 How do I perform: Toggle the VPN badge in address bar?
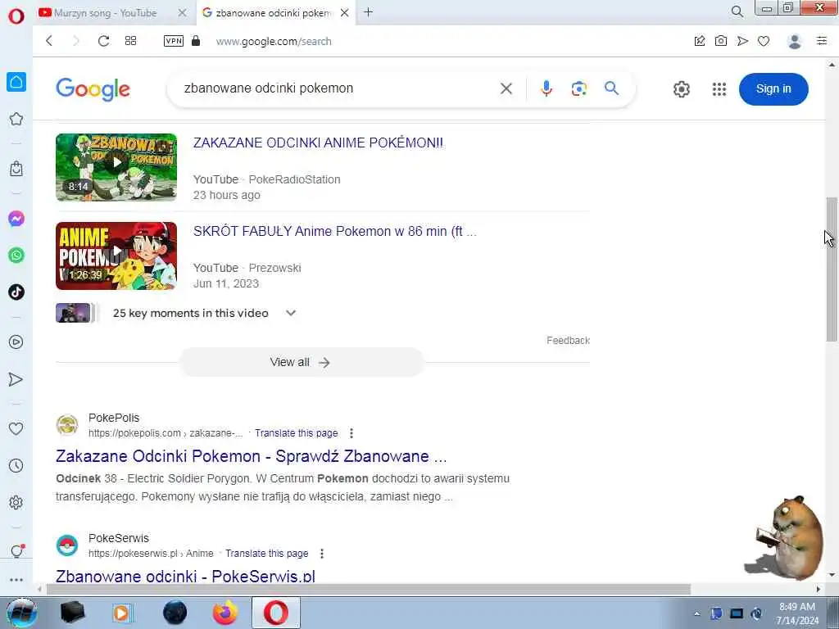(174, 41)
